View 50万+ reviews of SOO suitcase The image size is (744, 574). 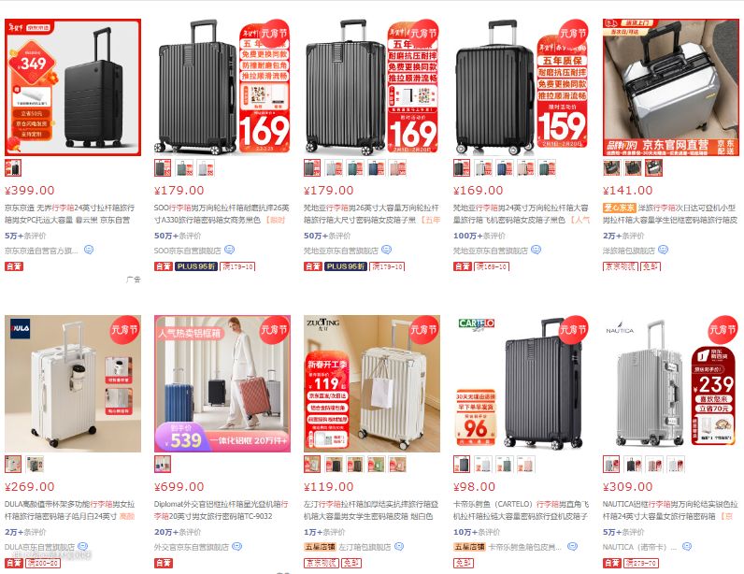178,236
